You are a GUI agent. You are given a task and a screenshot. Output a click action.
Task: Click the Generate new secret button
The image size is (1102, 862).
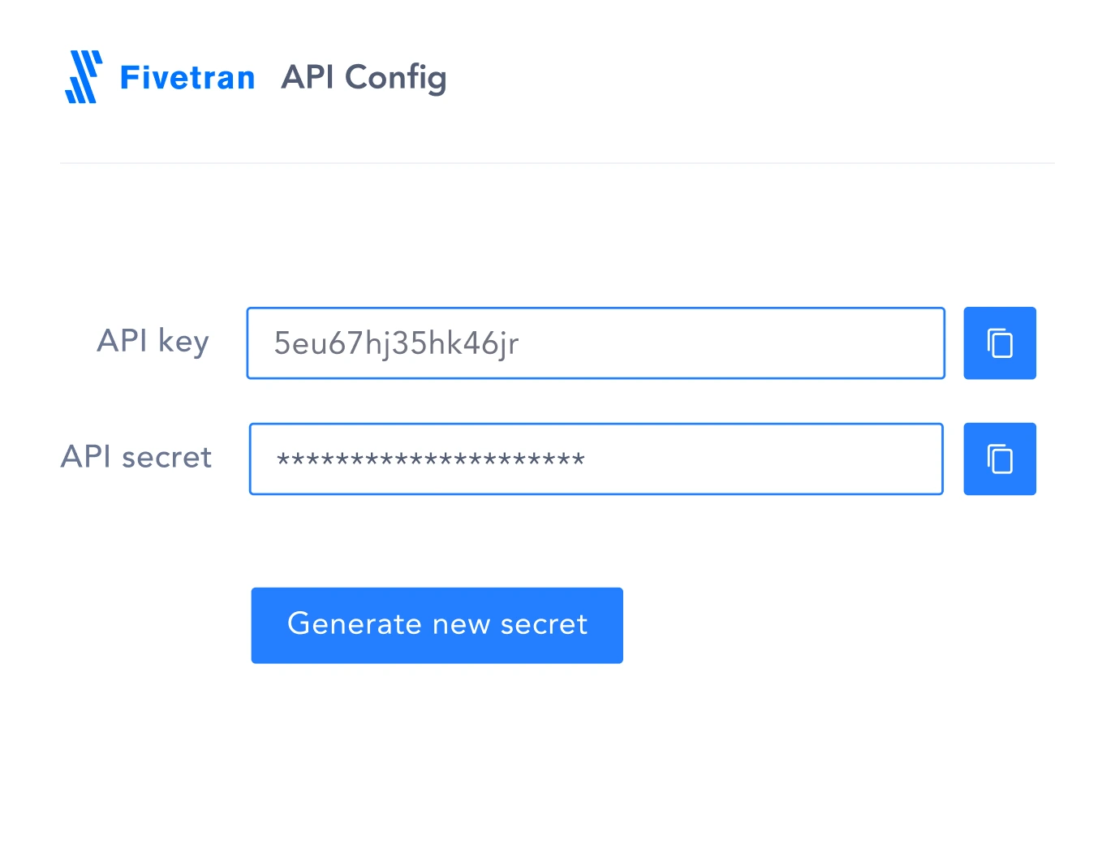(437, 625)
